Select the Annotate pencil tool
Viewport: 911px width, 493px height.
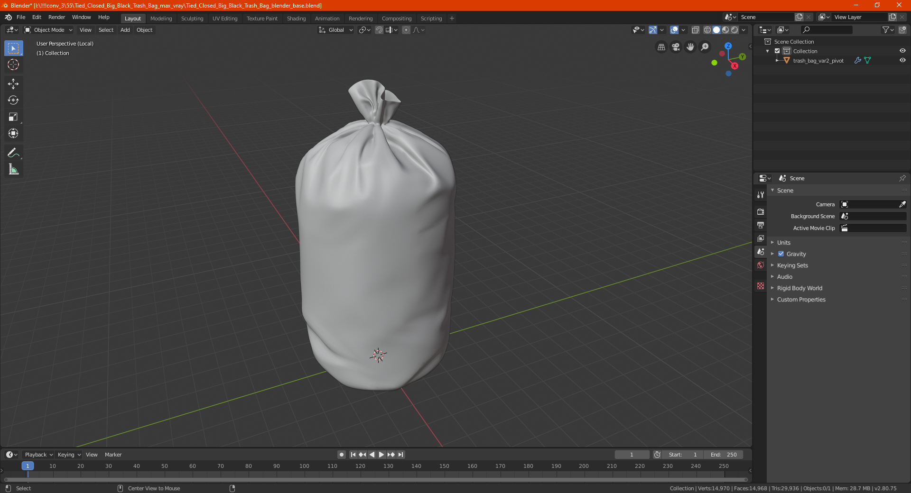pos(13,153)
